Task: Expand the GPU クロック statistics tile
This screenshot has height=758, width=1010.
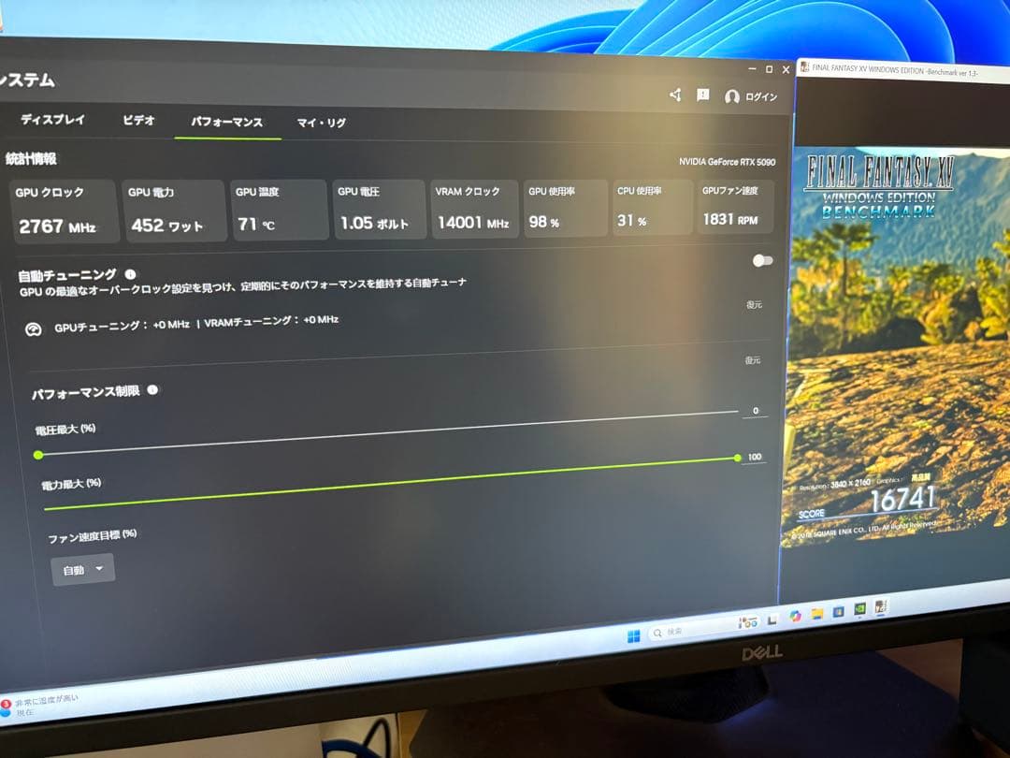Action: tap(64, 210)
